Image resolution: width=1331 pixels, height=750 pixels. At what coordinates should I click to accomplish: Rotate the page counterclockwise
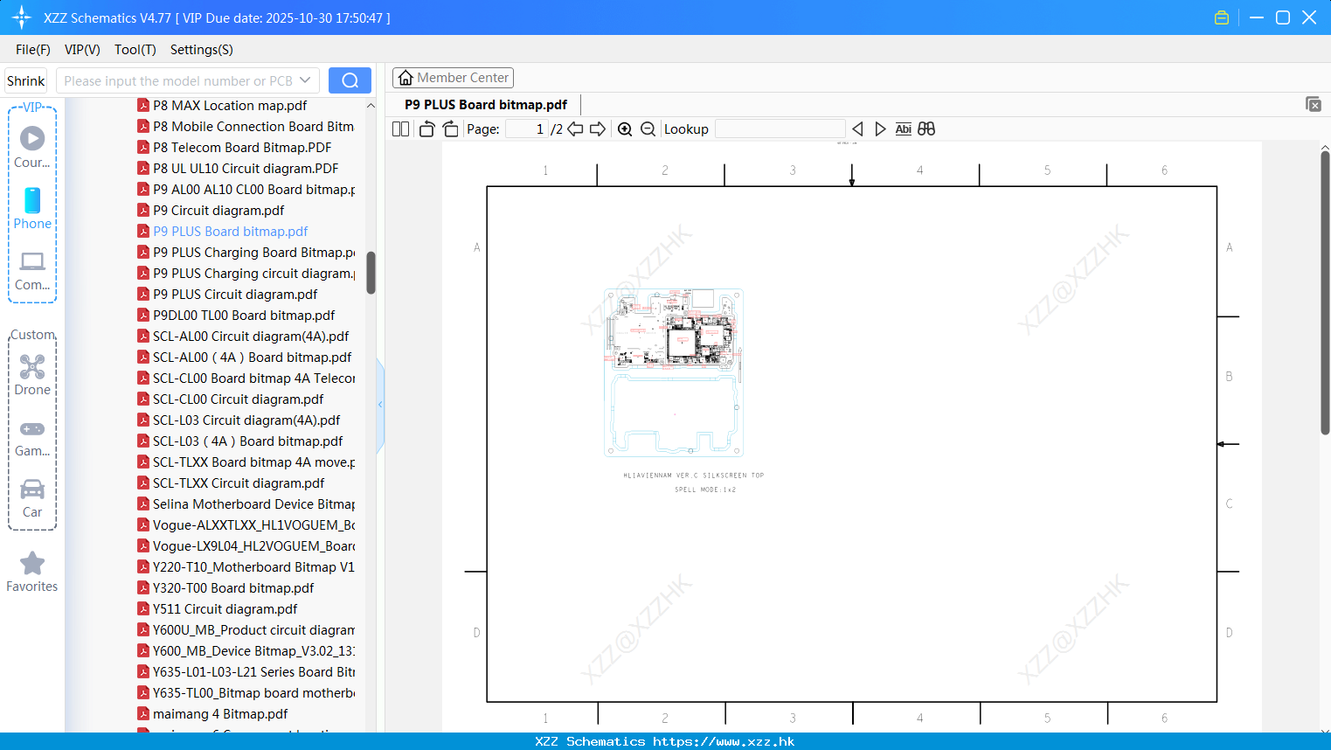click(x=426, y=129)
